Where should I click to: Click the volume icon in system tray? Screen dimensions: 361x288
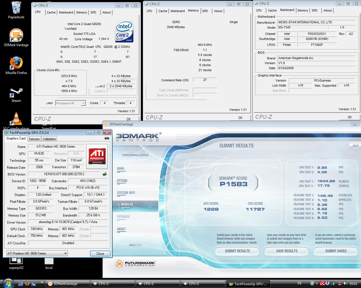pyautogui.click(x=346, y=283)
